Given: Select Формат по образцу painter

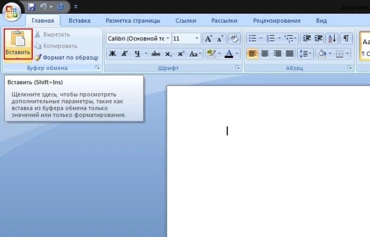Looking at the screenshot, I should [66, 58].
